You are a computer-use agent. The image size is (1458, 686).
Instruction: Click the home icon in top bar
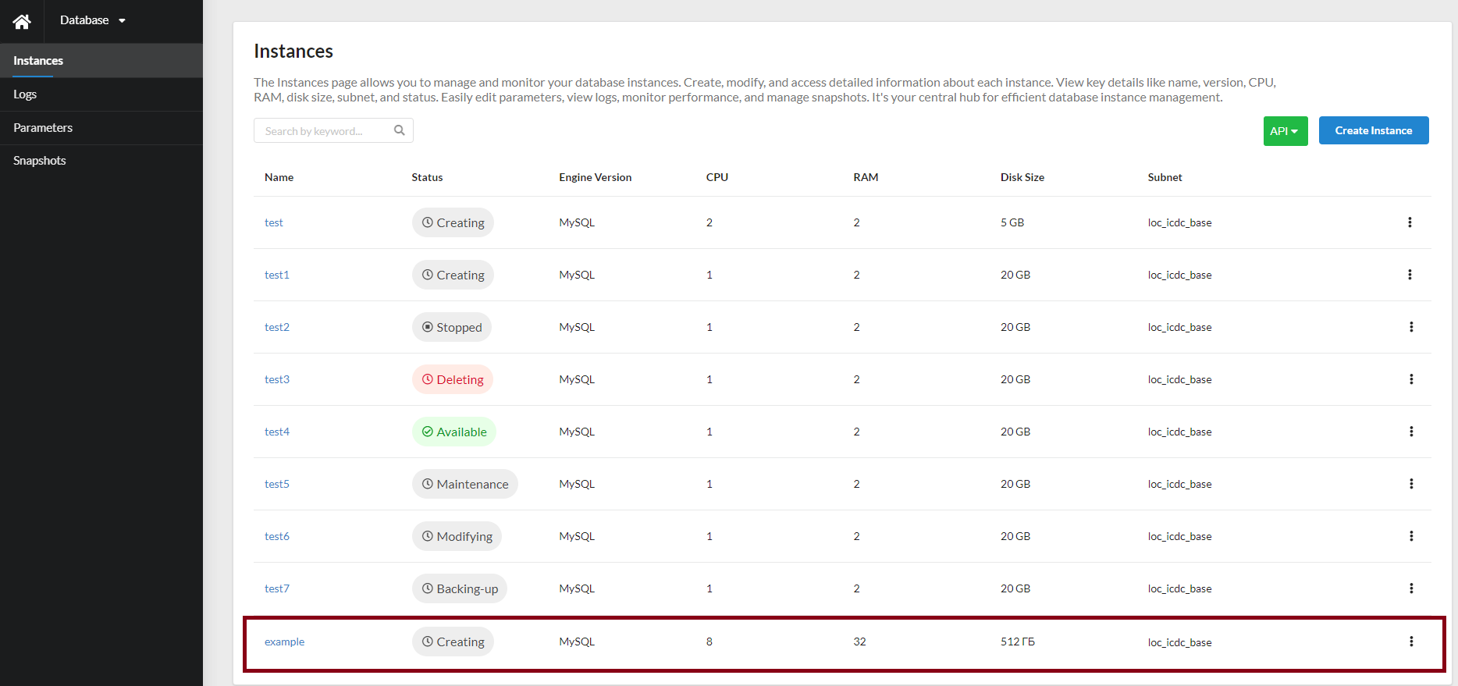tap(22, 21)
